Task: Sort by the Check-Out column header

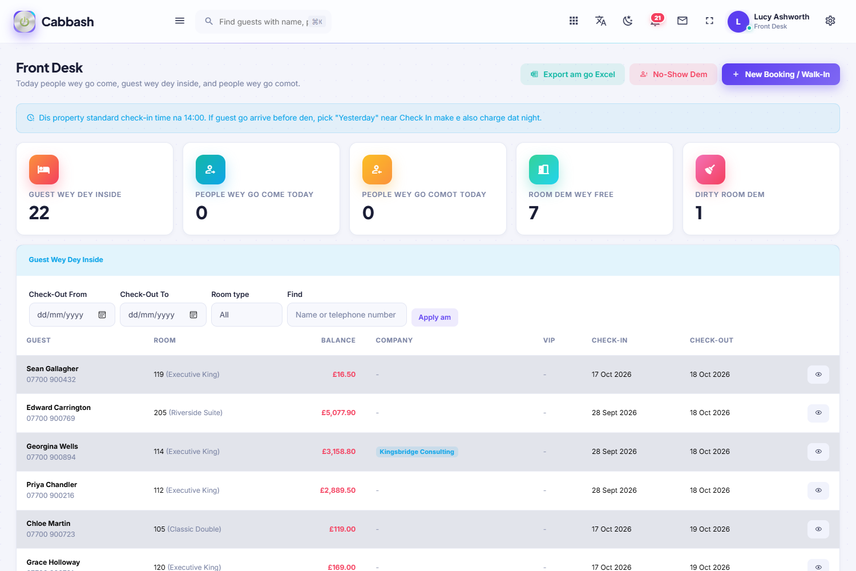Action: click(712, 340)
